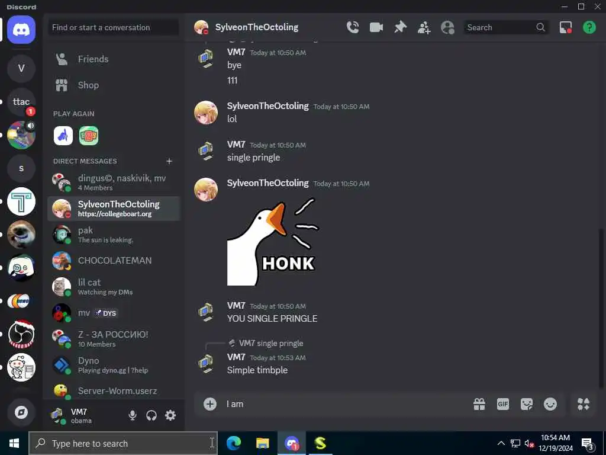
Task: Launch the first Play Again activity icon
Action: point(63,136)
